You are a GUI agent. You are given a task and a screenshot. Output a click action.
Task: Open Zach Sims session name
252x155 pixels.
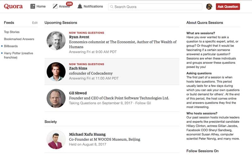(78, 68)
